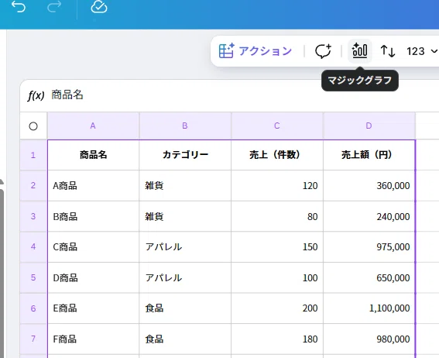Open the マジックグラフ chart icon
Screen dimensions: 439x358
click(360, 51)
